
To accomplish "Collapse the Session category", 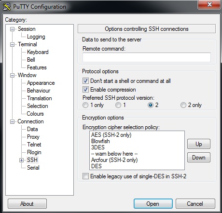I will [x=12, y=29].
